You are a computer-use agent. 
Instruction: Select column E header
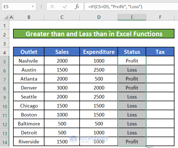coord(132,17)
